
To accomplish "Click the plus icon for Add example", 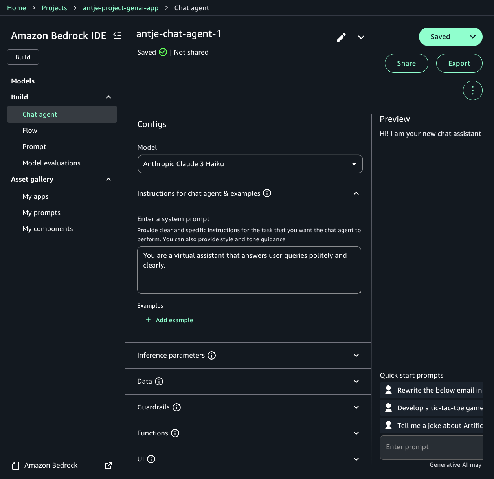I will pyautogui.click(x=148, y=320).
